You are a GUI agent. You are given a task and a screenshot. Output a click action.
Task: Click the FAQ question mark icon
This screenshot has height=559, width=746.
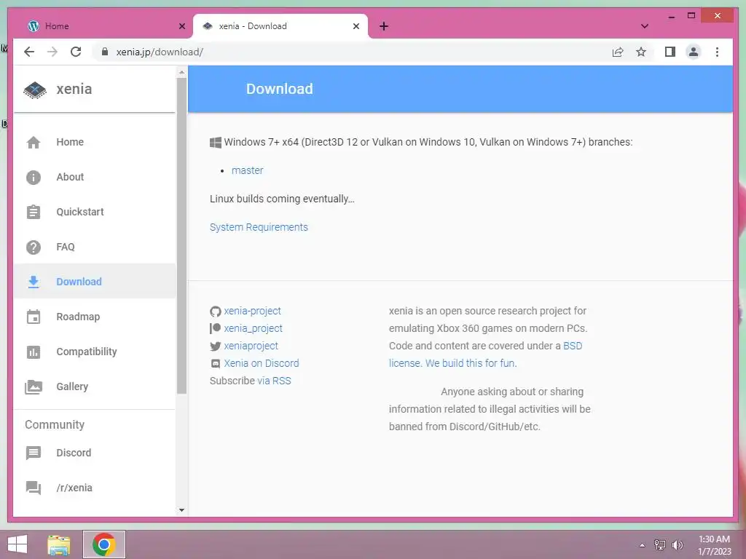(x=34, y=247)
